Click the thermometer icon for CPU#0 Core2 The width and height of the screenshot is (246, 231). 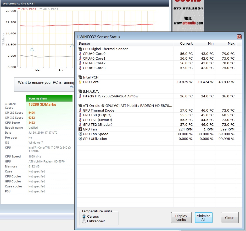tap(80, 63)
